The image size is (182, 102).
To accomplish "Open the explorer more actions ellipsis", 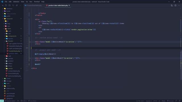I will point(20,5).
